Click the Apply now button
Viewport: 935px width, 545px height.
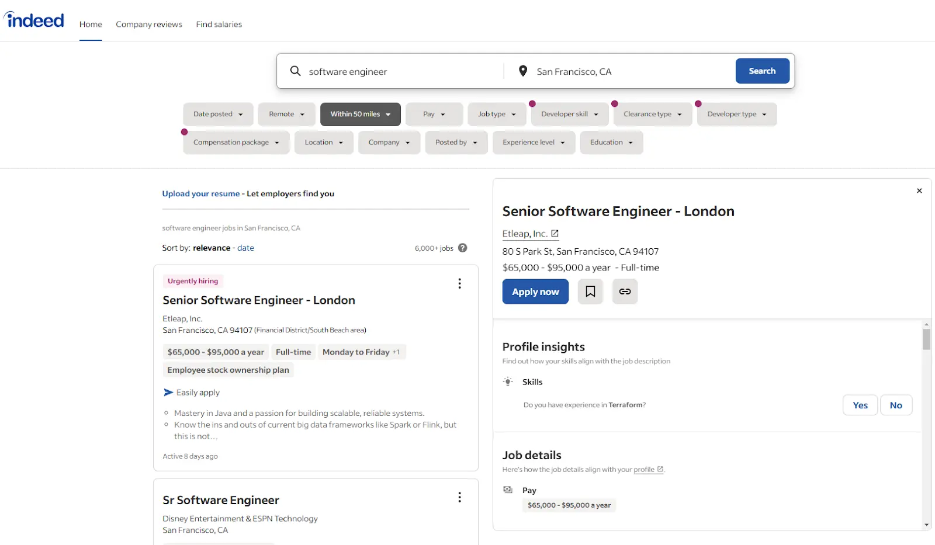coord(535,291)
